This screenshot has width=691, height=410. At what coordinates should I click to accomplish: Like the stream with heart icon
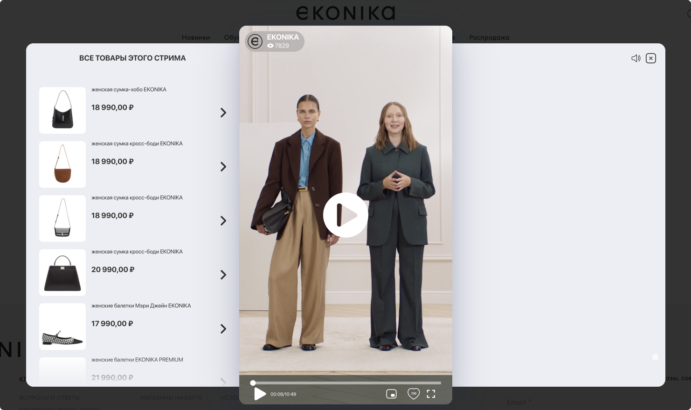tap(413, 394)
